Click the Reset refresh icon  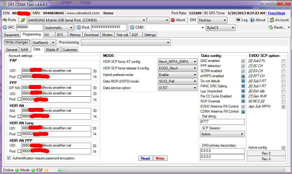[x=271, y=27]
